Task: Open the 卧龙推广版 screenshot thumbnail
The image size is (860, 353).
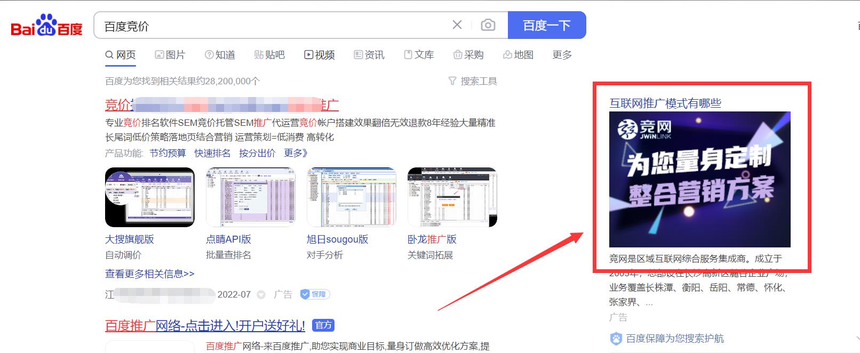Action: pos(452,197)
